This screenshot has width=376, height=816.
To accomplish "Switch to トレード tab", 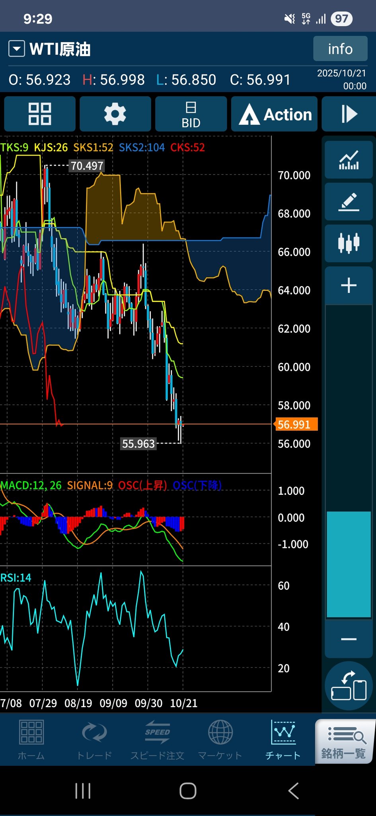I will pyautogui.click(x=94, y=740).
